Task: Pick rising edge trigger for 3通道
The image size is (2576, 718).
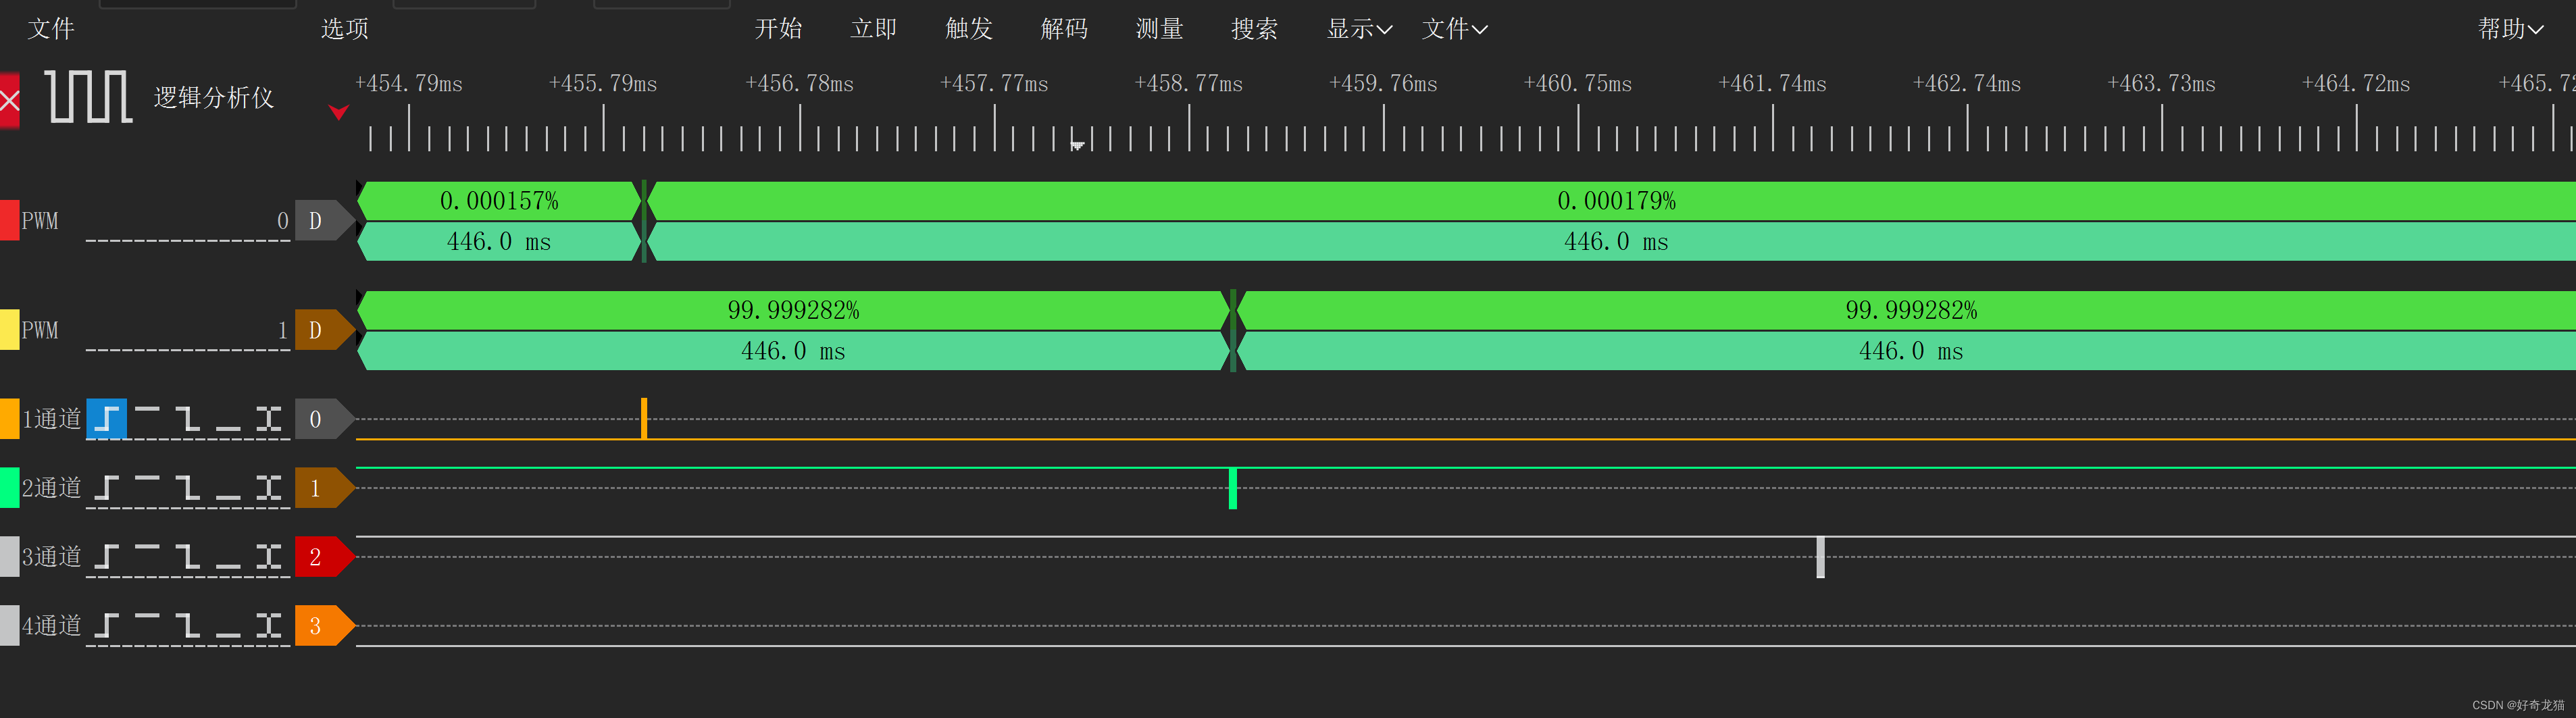Action: click(x=106, y=557)
